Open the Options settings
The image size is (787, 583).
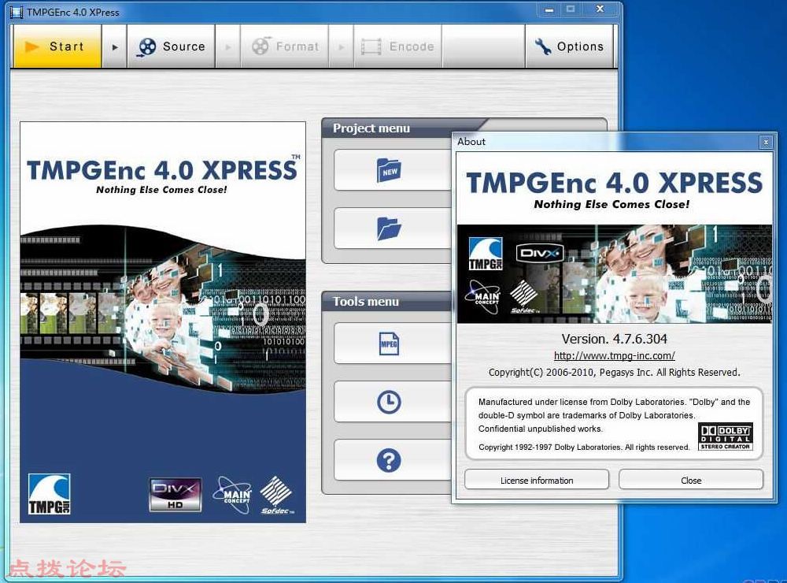(569, 46)
